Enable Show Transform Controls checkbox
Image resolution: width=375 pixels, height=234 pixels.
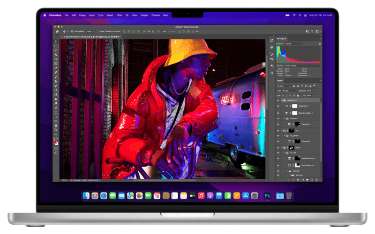tap(97, 31)
